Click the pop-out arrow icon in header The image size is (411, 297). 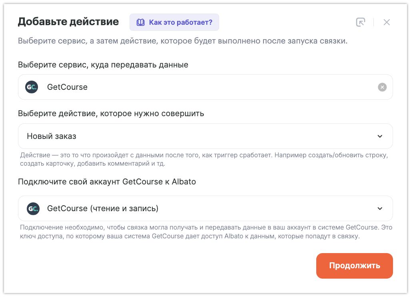(x=361, y=22)
